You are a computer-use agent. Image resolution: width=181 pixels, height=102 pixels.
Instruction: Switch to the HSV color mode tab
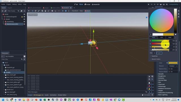point(161,37)
